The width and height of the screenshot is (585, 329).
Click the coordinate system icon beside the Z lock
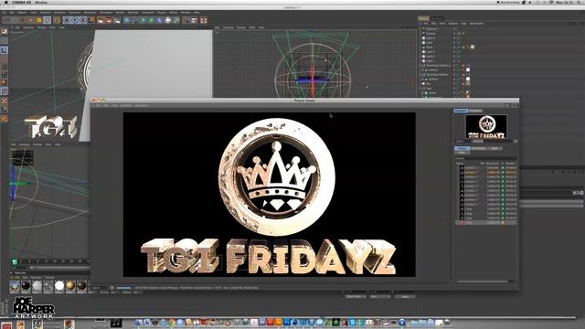coord(91,20)
